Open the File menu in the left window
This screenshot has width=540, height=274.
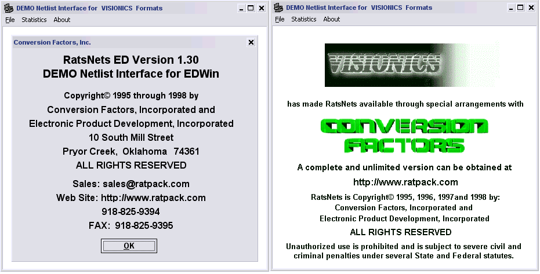(x=10, y=20)
